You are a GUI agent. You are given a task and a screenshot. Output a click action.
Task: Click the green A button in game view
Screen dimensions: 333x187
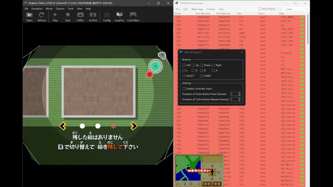[156, 66]
